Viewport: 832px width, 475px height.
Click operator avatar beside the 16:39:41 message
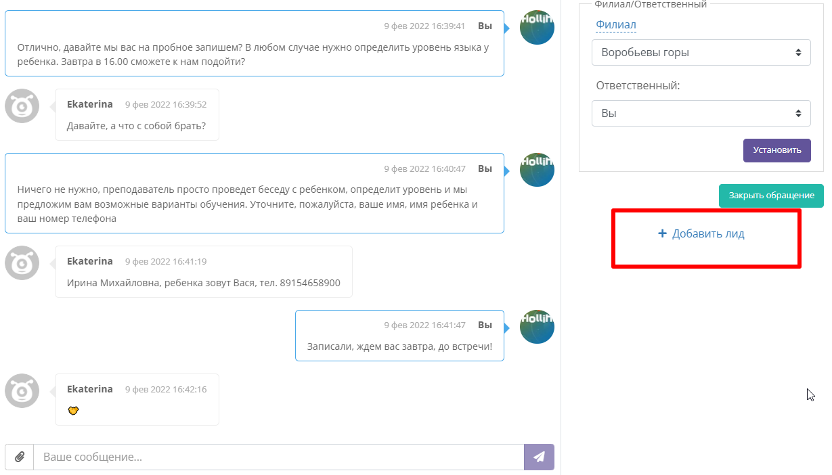tap(537, 28)
